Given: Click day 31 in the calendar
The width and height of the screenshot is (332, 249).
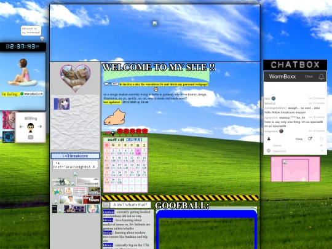Looking at the screenshot, I should click(119, 181).
